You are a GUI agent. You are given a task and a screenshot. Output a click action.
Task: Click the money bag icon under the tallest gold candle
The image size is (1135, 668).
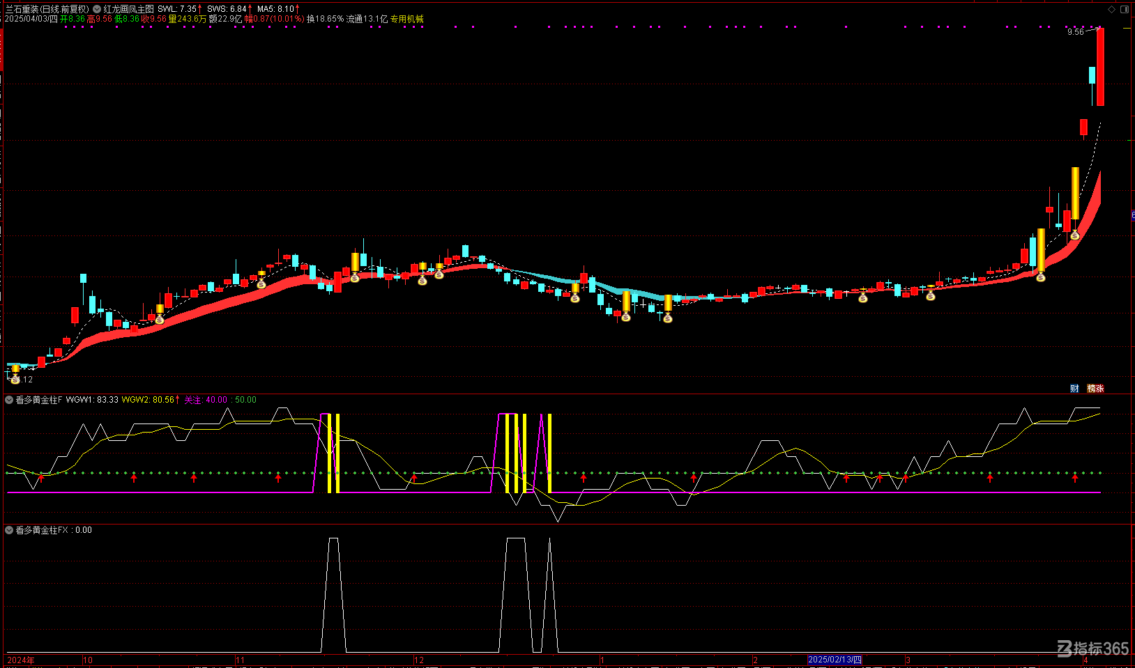pyautogui.click(x=1075, y=236)
